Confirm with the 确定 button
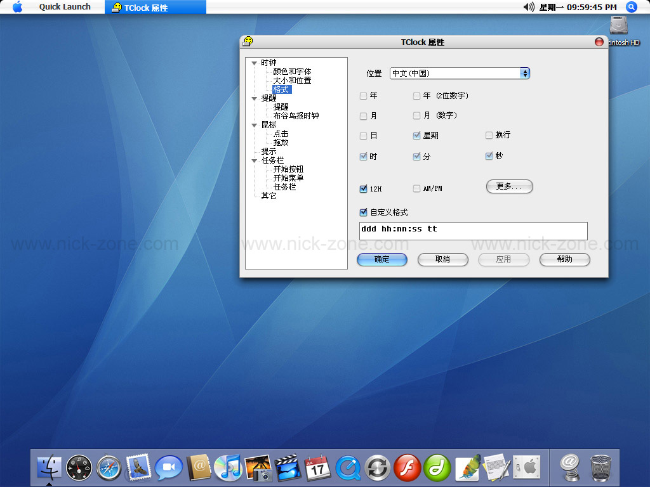 pos(381,259)
